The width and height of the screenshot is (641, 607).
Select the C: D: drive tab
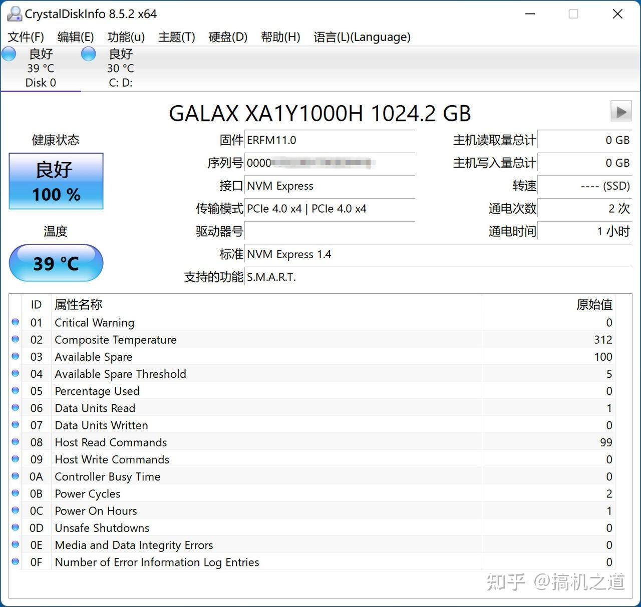[121, 68]
